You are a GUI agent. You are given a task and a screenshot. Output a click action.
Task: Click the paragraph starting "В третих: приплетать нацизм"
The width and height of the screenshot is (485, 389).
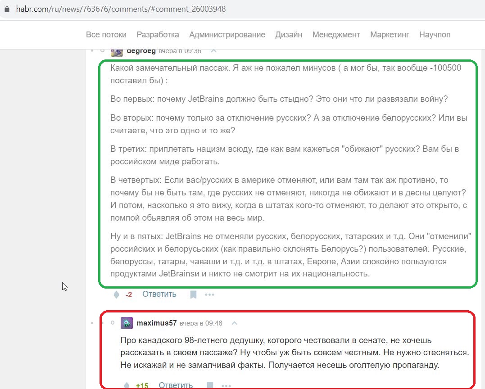285,155
